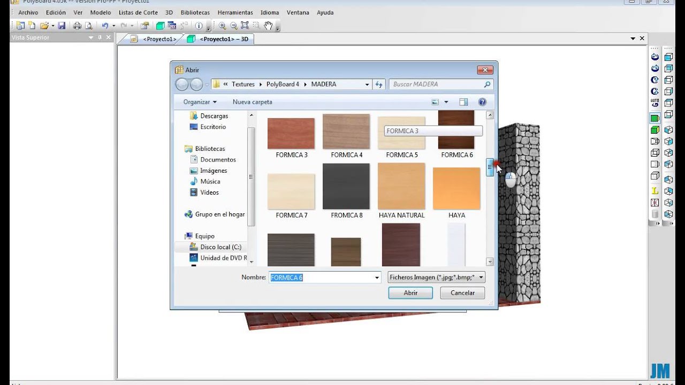Screen dimensions: 685x385
Task: Open the file type filter dropdown
Action: [x=436, y=277]
